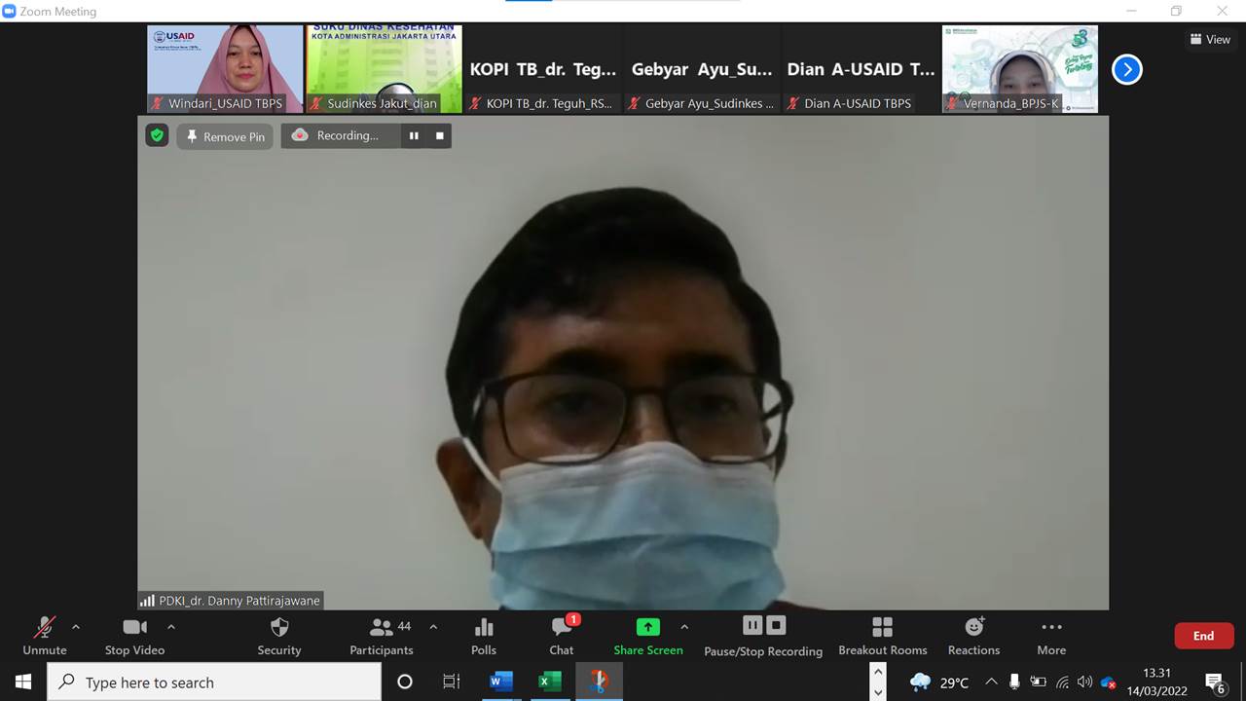Viewport: 1246px width, 701px height.
Task: Pause the recording in top indicator
Action: tap(414, 136)
